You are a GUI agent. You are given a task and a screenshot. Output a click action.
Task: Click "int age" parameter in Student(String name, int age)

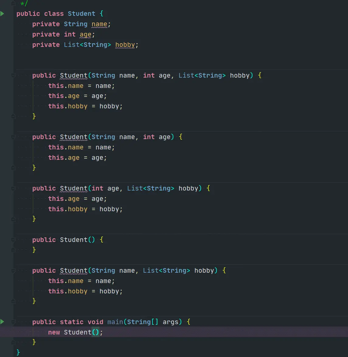[x=157, y=137]
